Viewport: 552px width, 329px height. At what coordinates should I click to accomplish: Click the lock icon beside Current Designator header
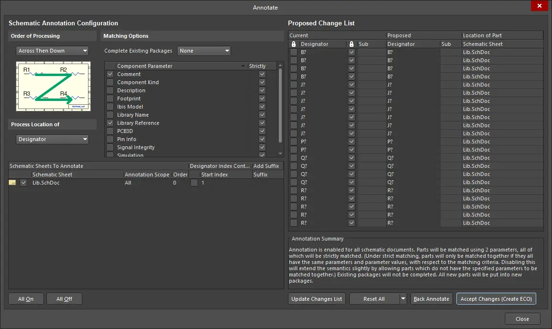tap(294, 44)
